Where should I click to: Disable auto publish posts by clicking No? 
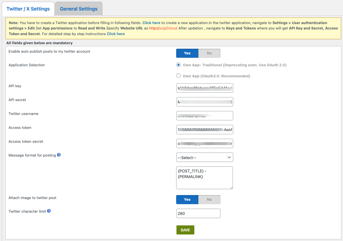[x=209, y=53]
